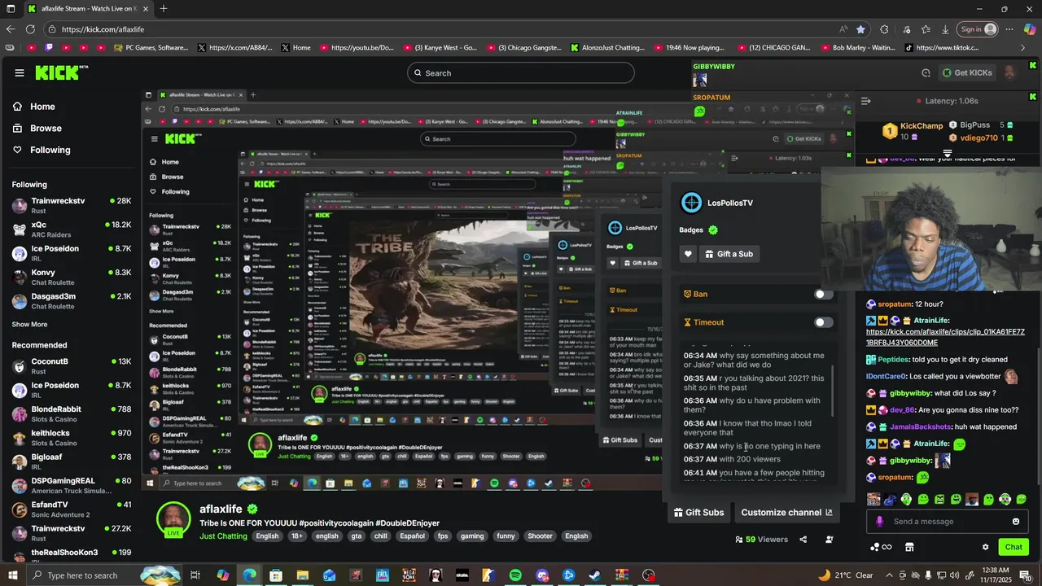The image size is (1042, 586).
Task: Open the File Explorer taskbar icon
Action: (302, 575)
